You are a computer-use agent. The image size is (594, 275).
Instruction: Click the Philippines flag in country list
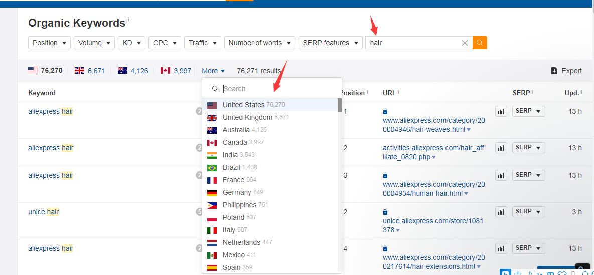(x=212, y=205)
